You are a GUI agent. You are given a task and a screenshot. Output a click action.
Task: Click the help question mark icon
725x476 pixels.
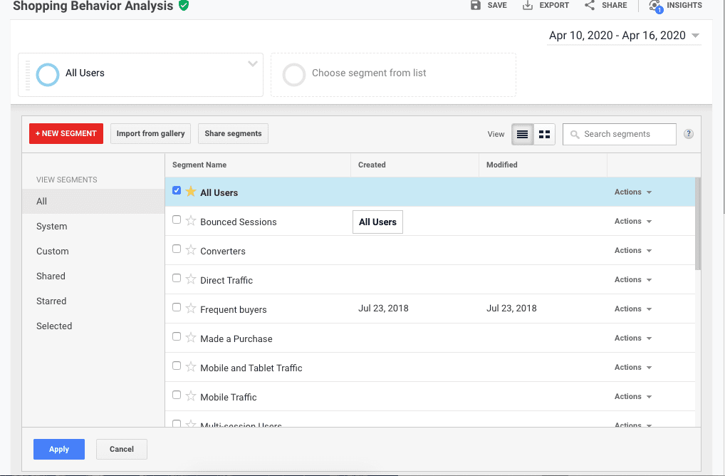pos(689,134)
